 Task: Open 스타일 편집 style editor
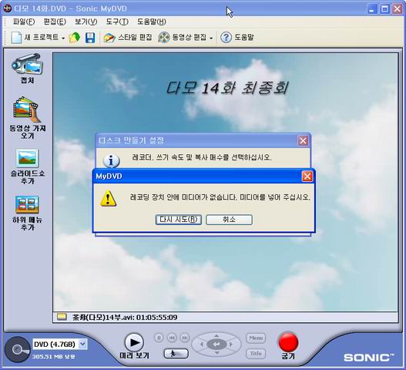click(x=128, y=38)
